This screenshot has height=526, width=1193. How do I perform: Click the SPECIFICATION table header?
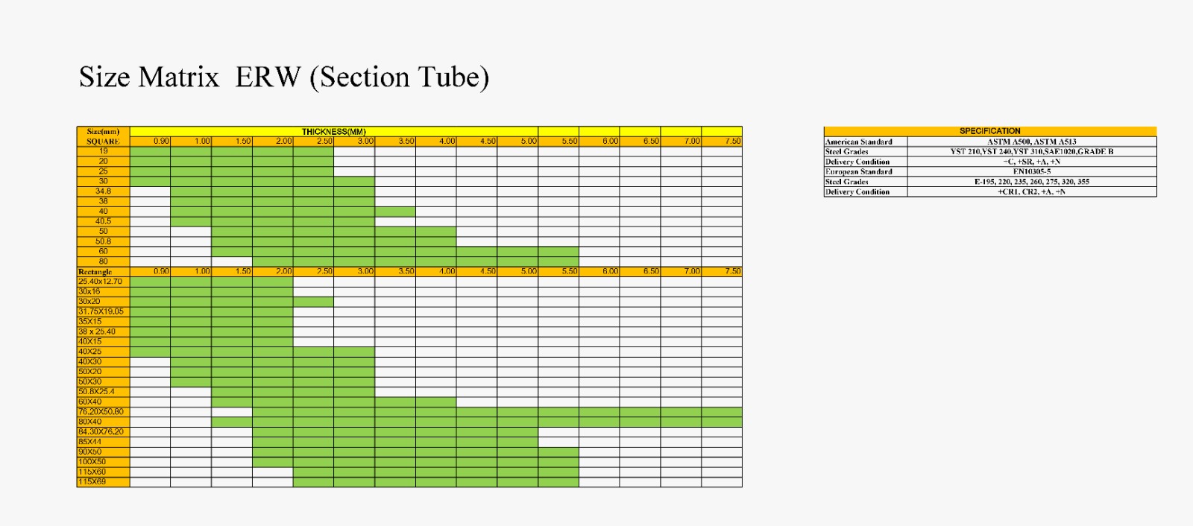990,131
